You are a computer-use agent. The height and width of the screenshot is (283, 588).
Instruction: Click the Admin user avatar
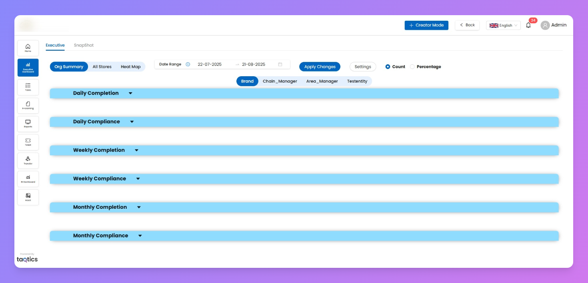pos(545,25)
